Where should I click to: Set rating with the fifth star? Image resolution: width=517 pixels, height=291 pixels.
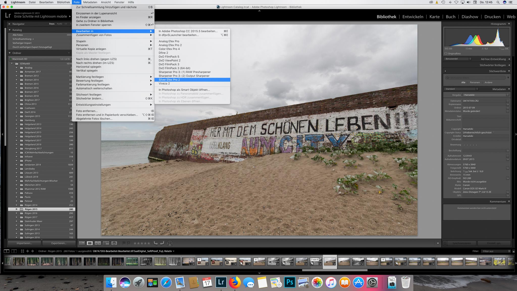pos(149,243)
